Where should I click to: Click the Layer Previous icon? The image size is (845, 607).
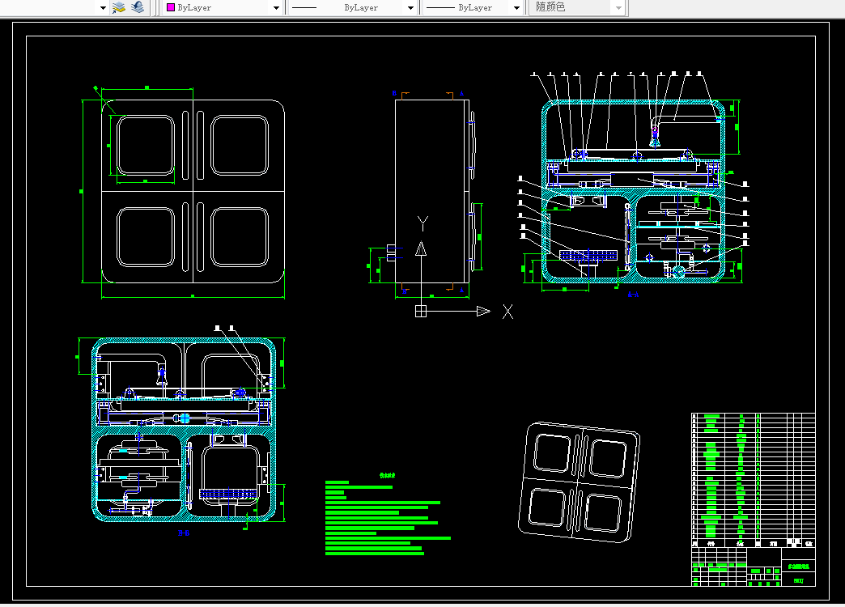tap(138, 7)
